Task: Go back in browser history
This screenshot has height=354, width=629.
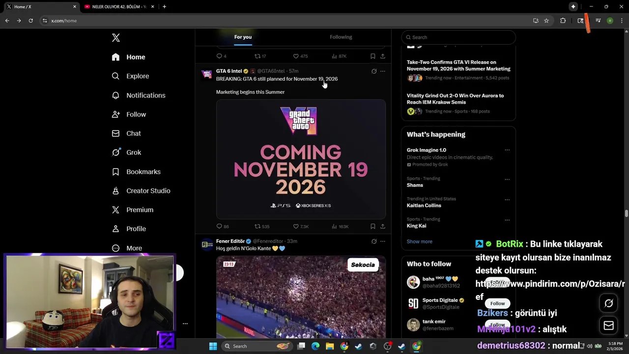Action: pyautogui.click(x=7, y=21)
